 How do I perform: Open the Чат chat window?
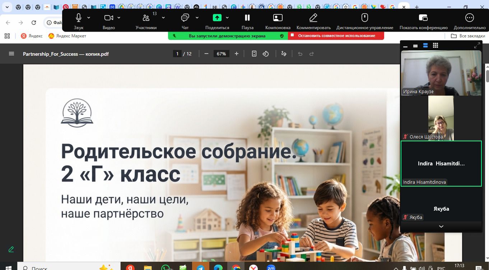(x=185, y=18)
